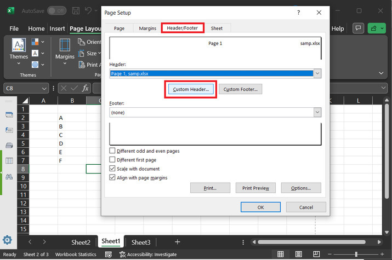Open the Share button dropdown arrow
The height and width of the screenshot is (260, 392).
click(382, 28)
